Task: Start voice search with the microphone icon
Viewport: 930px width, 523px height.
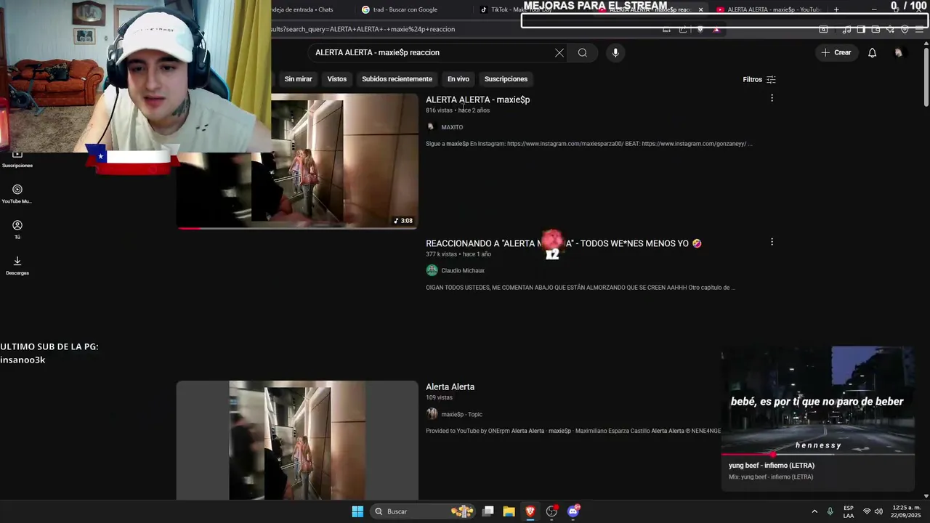Action: 615,52
